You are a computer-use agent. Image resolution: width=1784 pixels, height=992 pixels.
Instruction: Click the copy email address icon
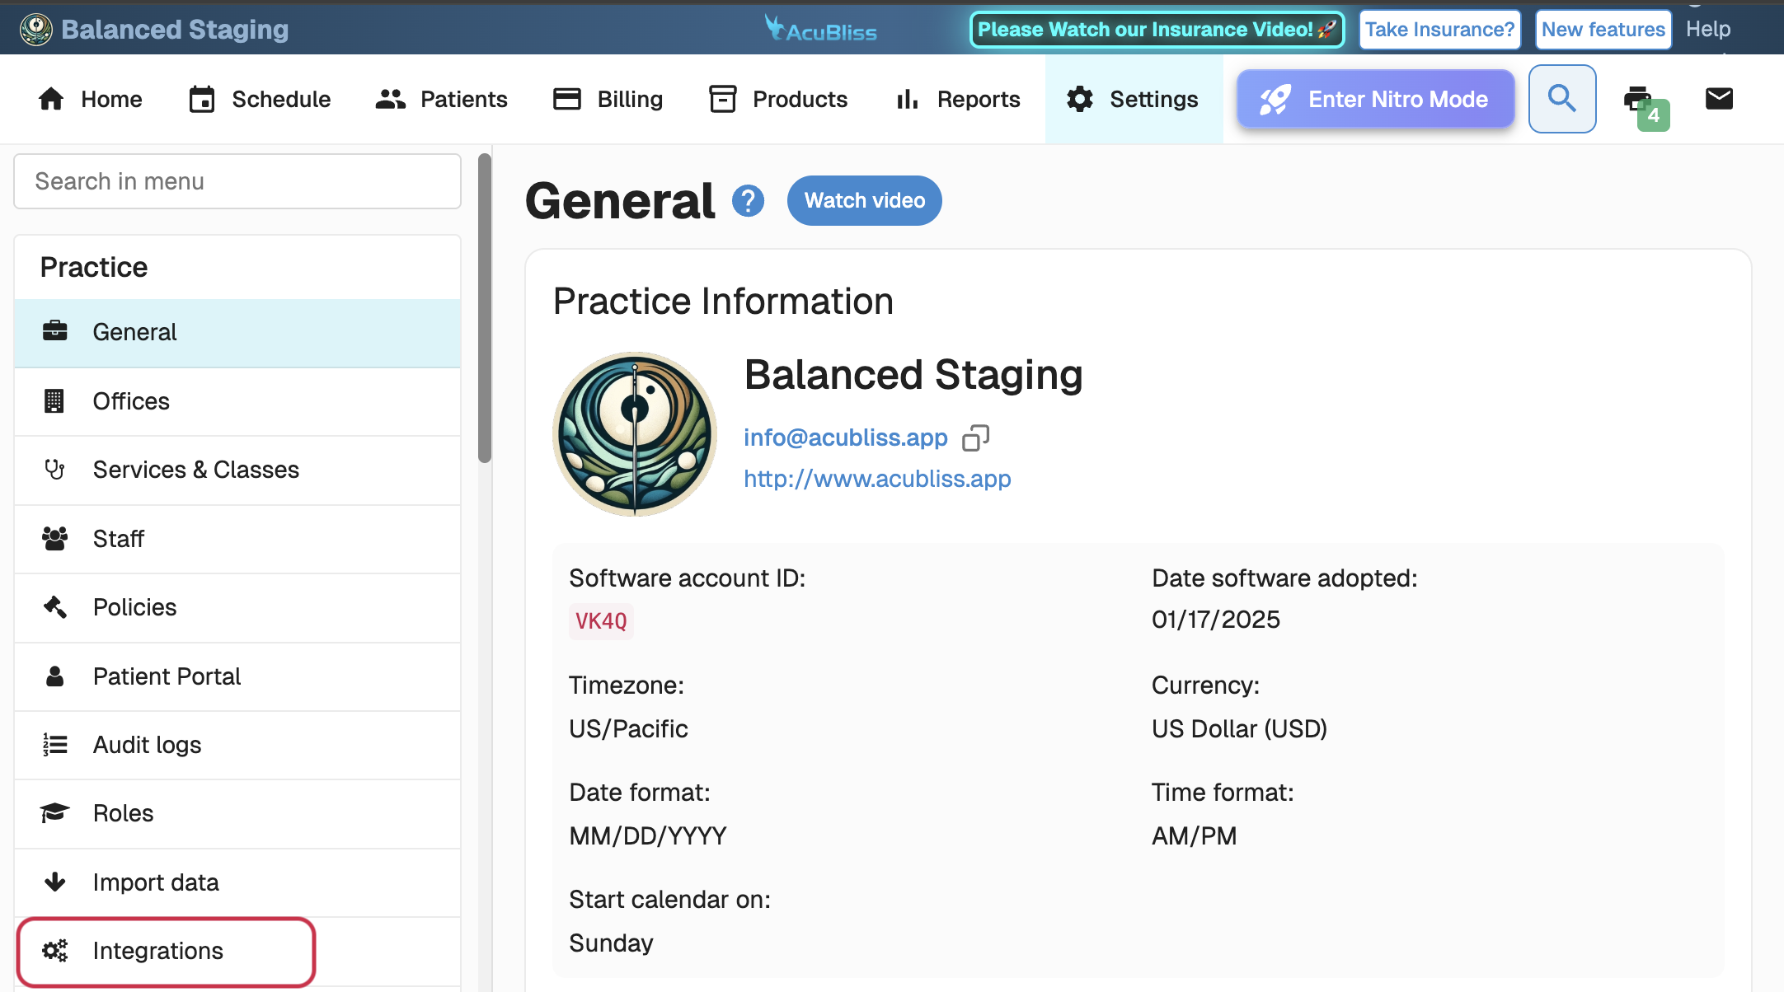pos(975,438)
